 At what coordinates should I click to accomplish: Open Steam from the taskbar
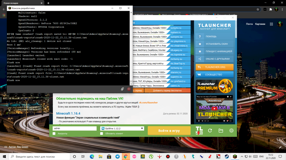point(227,156)
